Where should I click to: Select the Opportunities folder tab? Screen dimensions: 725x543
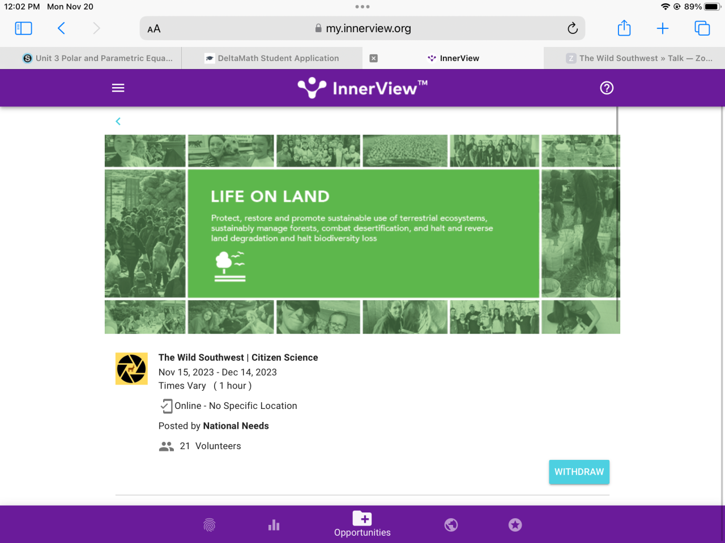click(362, 524)
